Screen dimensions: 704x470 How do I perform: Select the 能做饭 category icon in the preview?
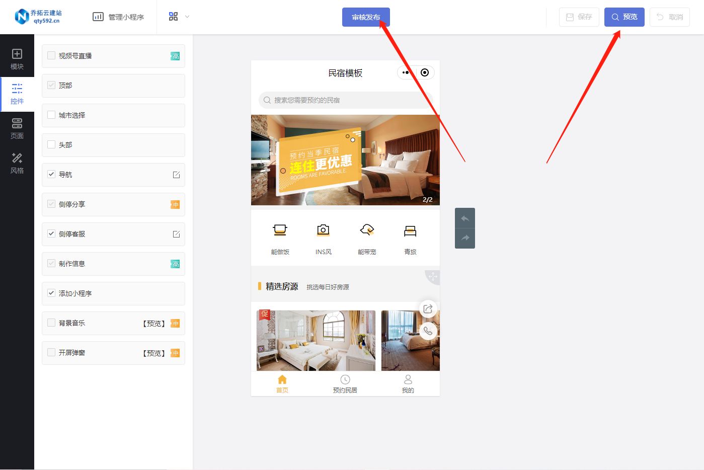point(280,237)
